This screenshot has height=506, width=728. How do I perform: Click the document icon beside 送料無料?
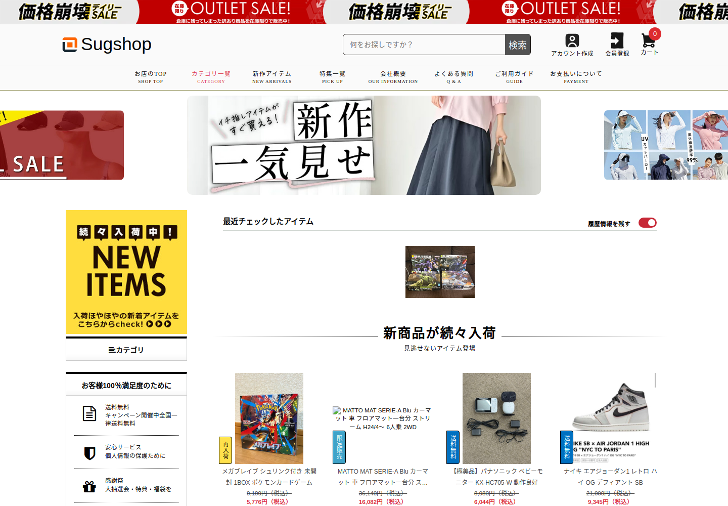tap(89, 413)
